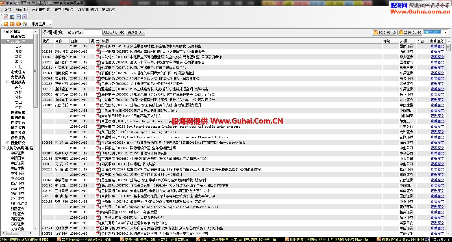Sort by the 来源 column header
The height and width of the screenshot is (242, 452).
pyautogui.click(x=407, y=41)
